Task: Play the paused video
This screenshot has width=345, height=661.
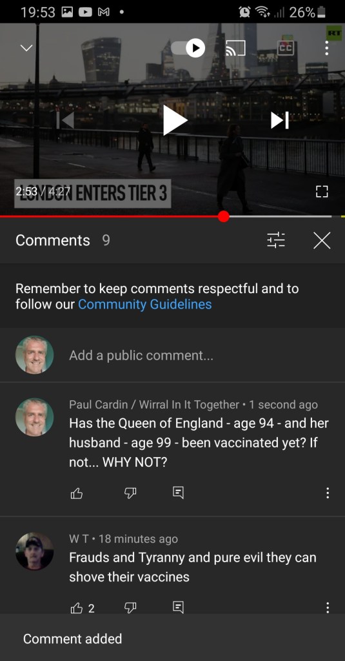Action: pos(175,120)
